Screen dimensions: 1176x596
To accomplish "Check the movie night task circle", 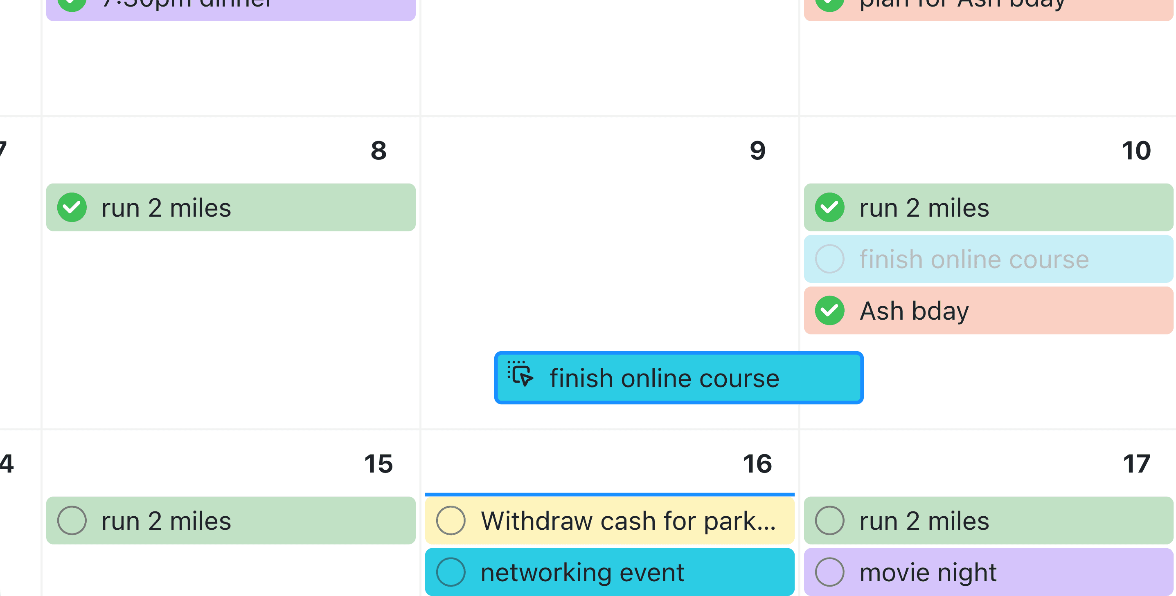I will point(829,572).
